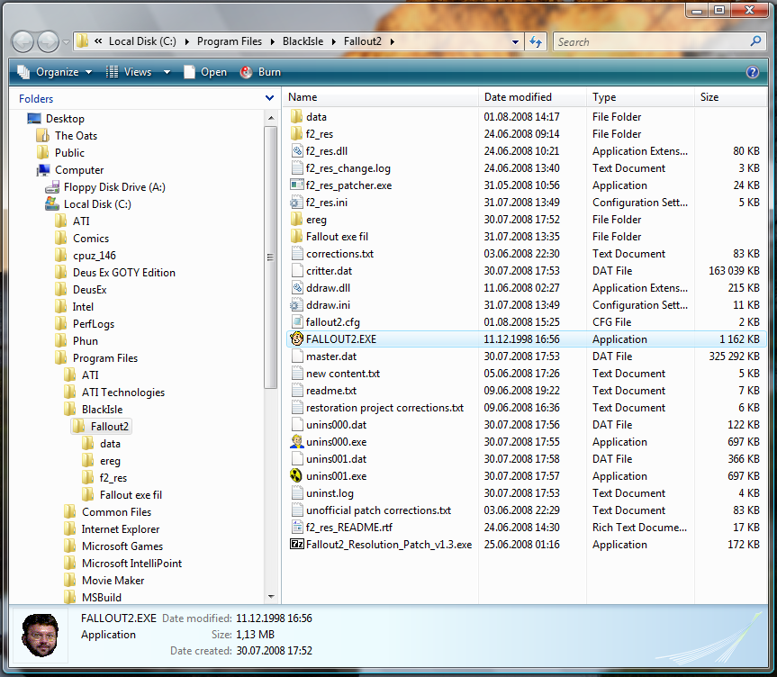Select the restoration project corrections.txt file
The height and width of the screenshot is (677, 777).
pos(384,408)
